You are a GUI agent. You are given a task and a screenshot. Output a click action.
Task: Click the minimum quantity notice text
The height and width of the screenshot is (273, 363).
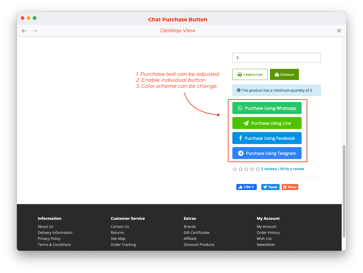click(x=277, y=90)
